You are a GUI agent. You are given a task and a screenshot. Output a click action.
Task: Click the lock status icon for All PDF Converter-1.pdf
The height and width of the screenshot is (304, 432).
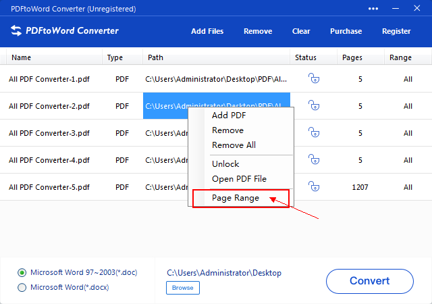click(x=314, y=78)
